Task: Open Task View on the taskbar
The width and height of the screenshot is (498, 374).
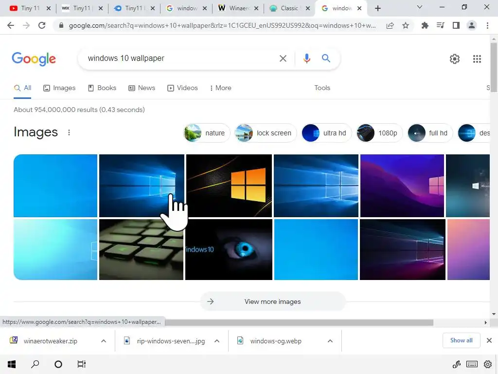Action: click(82, 364)
